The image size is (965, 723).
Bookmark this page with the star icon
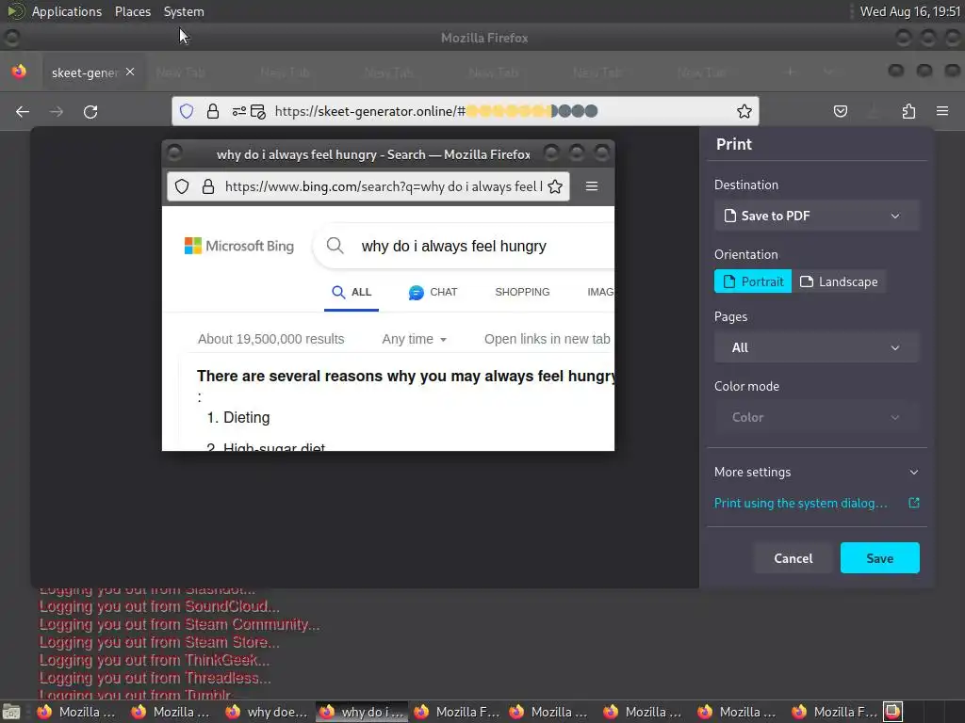click(x=744, y=111)
